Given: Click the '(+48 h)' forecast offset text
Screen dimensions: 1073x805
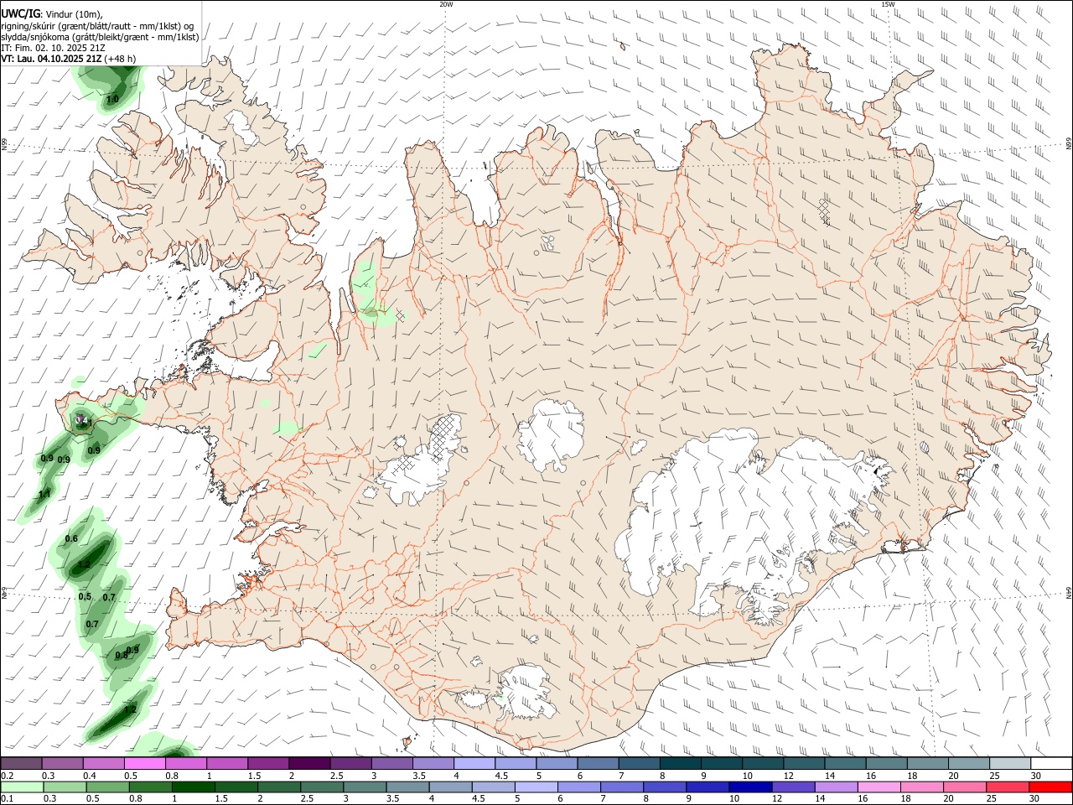Looking at the screenshot, I should [121, 59].
